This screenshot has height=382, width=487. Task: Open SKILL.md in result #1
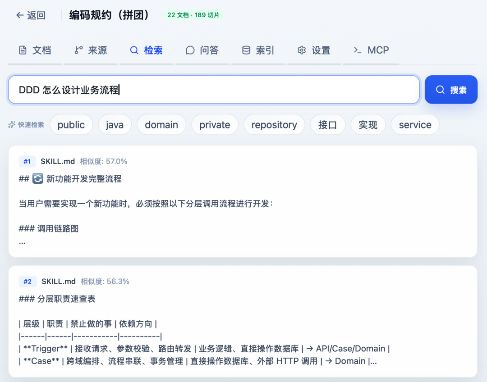pos(58,161)
